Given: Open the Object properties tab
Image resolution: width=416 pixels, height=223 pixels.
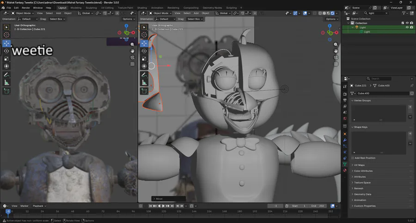Looking at the screenshot, I should [345, 134].
